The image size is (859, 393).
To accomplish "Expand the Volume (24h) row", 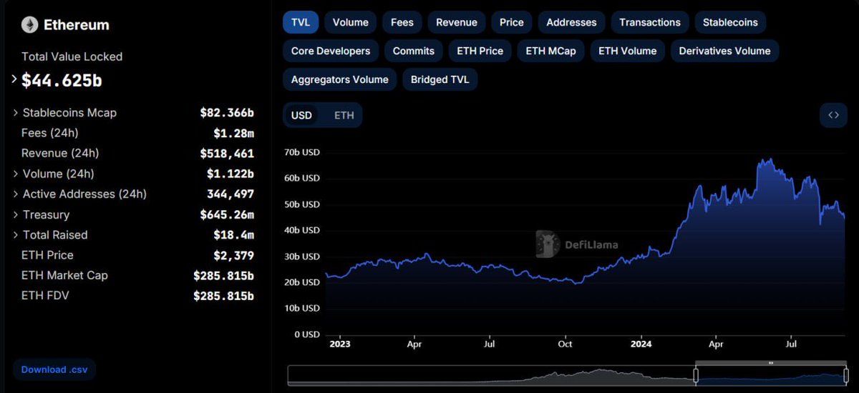I will point(16,174).
